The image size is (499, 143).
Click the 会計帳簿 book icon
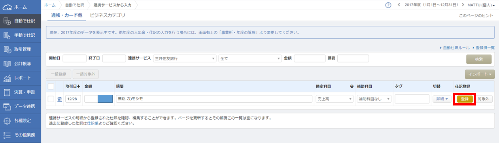(x=7, y=64)
